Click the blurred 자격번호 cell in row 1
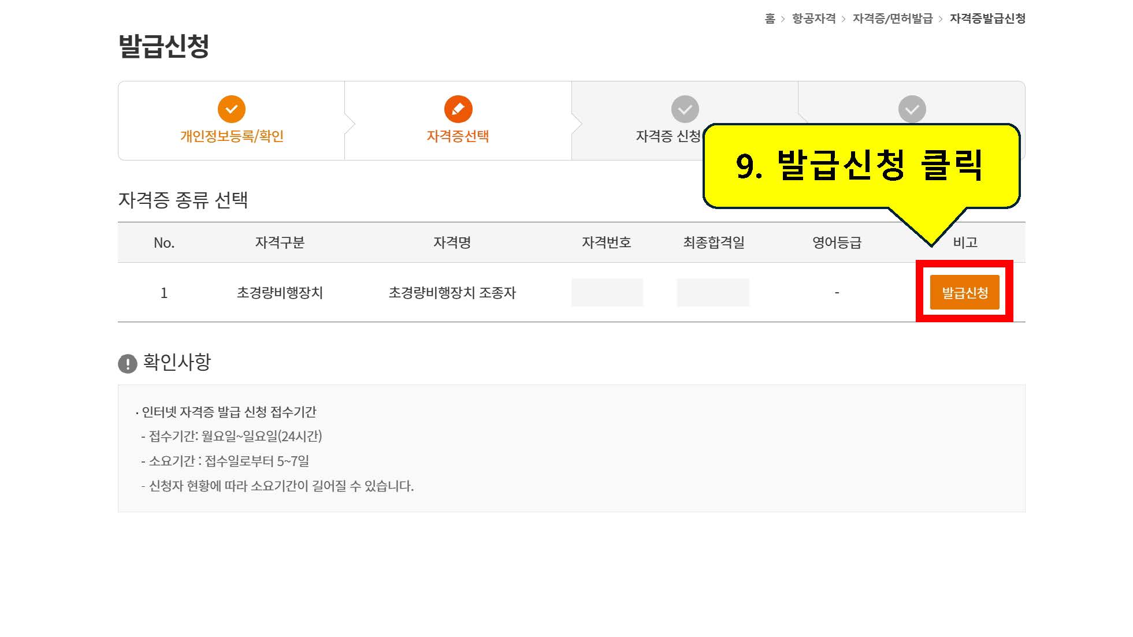1133x637 pixels. pos(607,292)
